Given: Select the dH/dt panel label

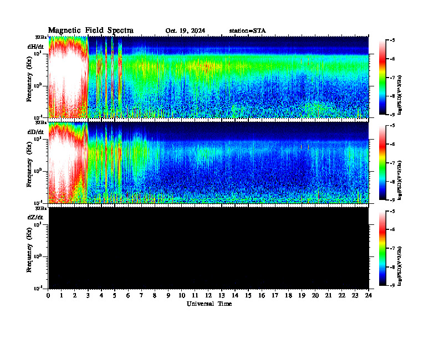Looking at the screenshot, I should [35, 47].
